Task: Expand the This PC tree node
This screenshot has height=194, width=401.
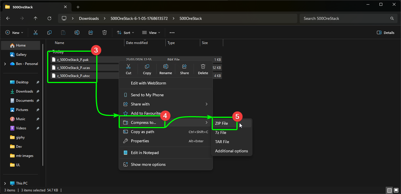Action: [x=5, y=183]
